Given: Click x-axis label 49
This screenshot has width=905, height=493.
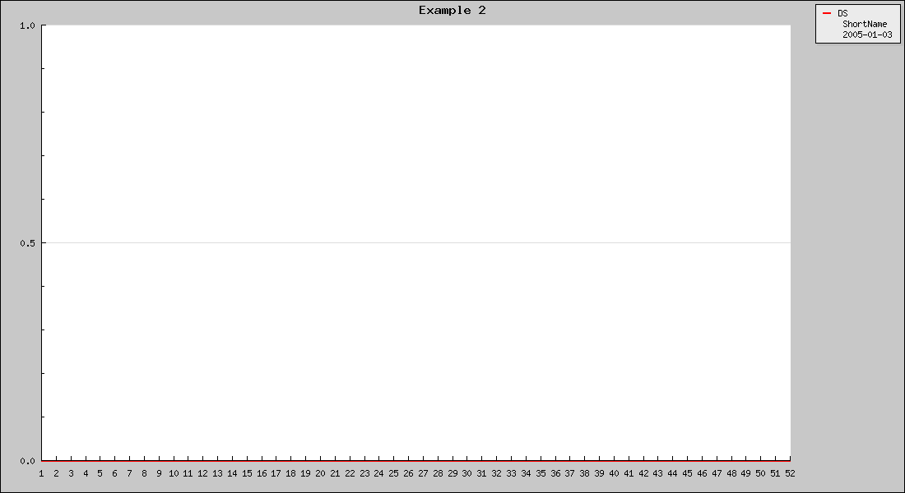Looking at the screenshot, I should point(746,473).
